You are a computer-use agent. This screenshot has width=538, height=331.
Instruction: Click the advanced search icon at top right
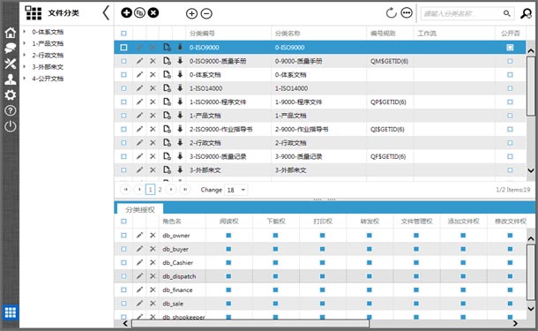click(526, 13)
